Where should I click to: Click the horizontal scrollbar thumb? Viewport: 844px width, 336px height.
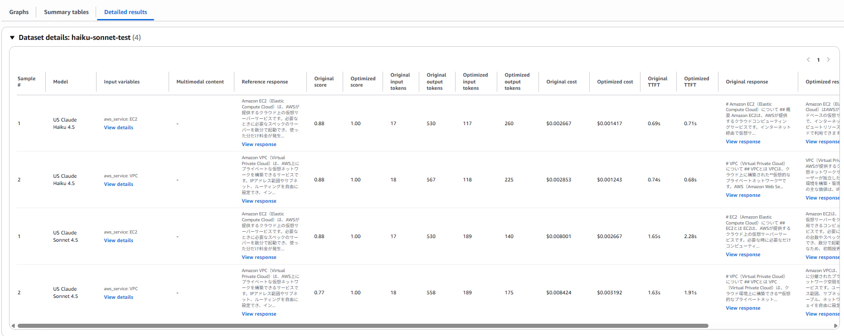(x=363, y=326)
